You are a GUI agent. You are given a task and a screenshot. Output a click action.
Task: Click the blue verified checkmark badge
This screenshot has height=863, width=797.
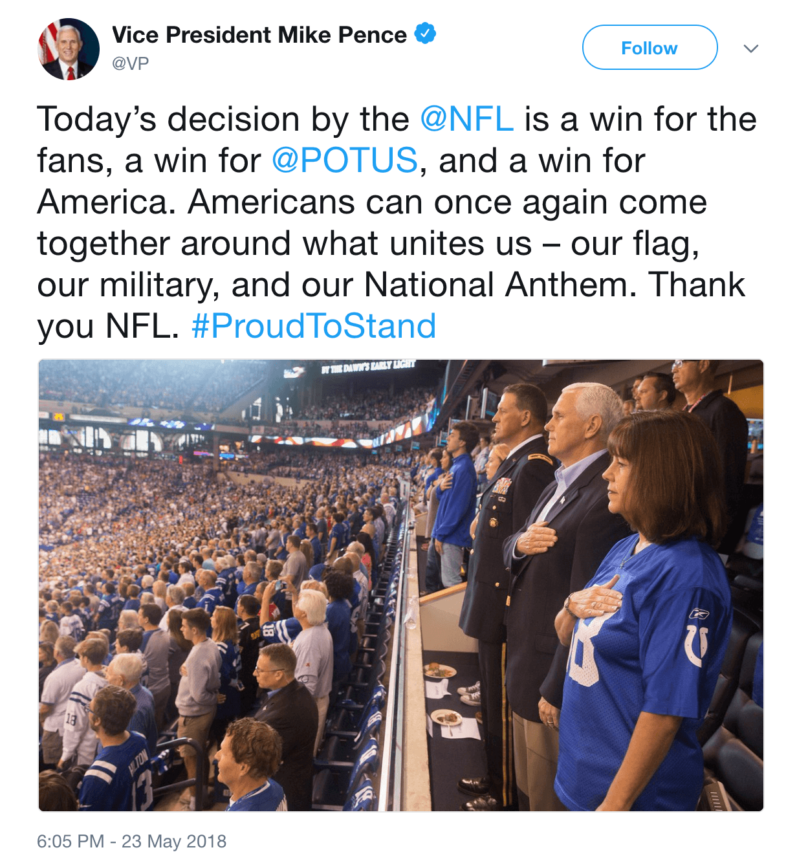pos(425,34)
